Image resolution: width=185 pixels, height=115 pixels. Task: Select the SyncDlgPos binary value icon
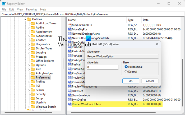(70, 99)
